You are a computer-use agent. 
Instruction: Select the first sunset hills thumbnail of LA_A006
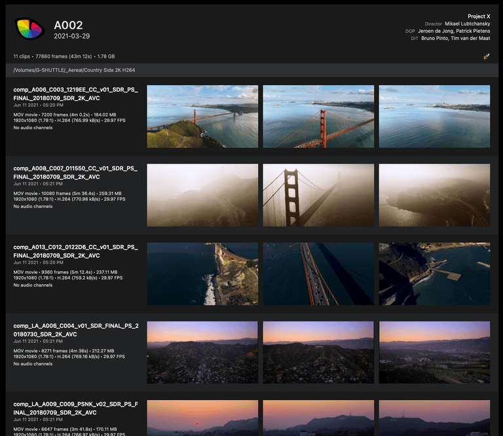(202, 352)
